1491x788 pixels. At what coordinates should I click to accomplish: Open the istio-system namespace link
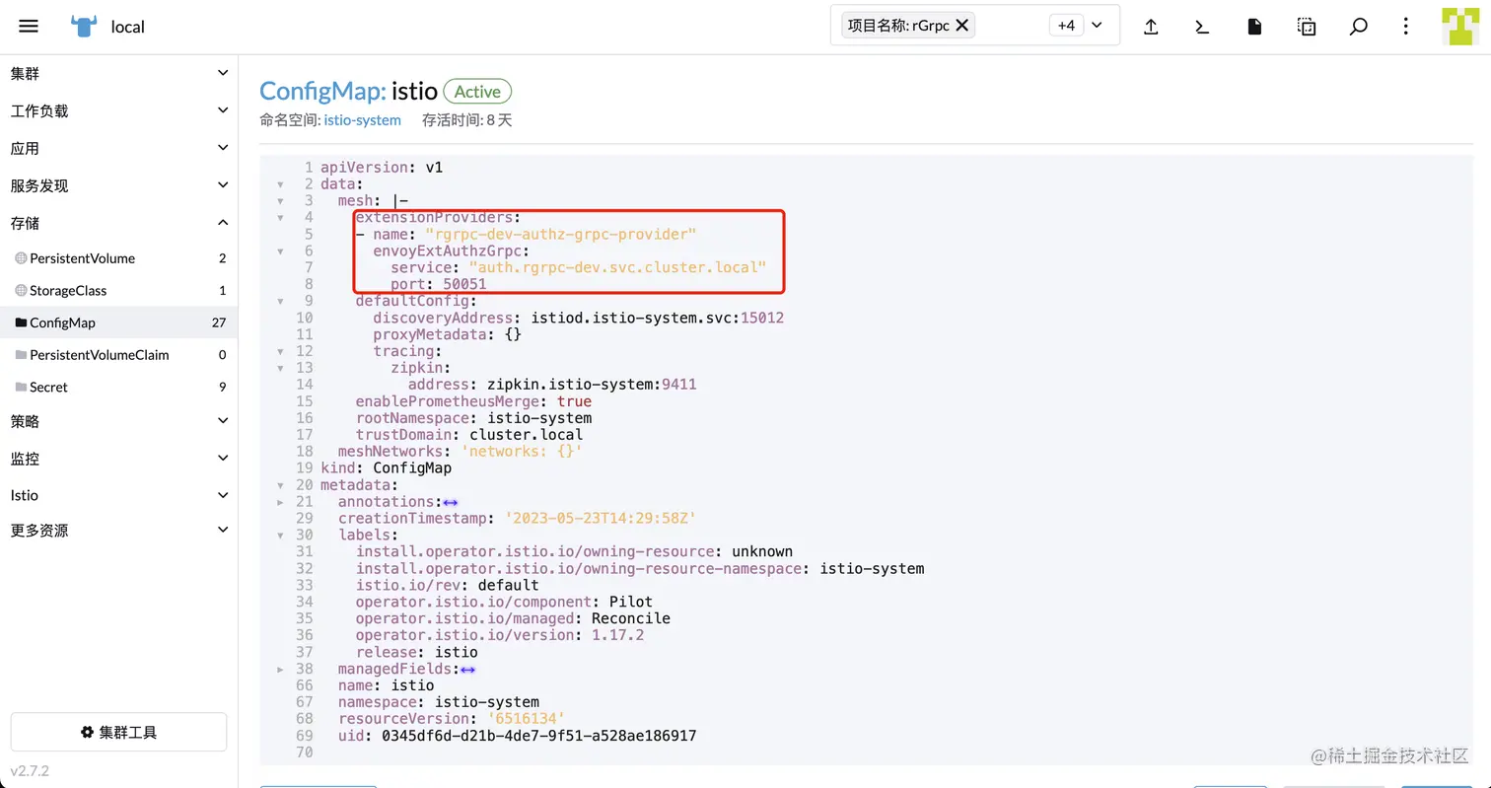tap(362, 120)
